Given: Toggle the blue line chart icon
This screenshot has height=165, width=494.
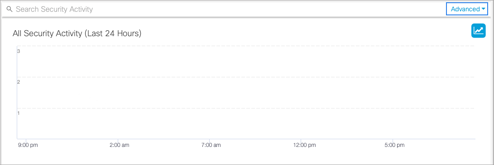Looking at the screenshot, I should 479,31.
